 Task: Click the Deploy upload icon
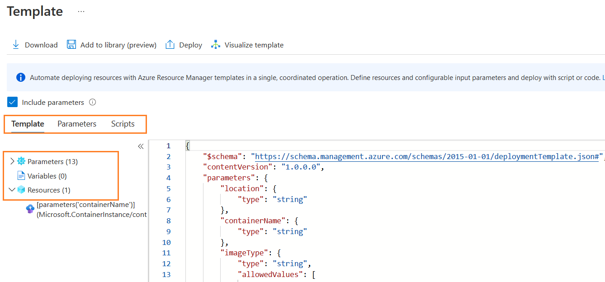click(170, 44)
